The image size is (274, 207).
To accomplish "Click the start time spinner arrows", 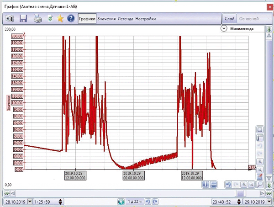I will point(60,202).
